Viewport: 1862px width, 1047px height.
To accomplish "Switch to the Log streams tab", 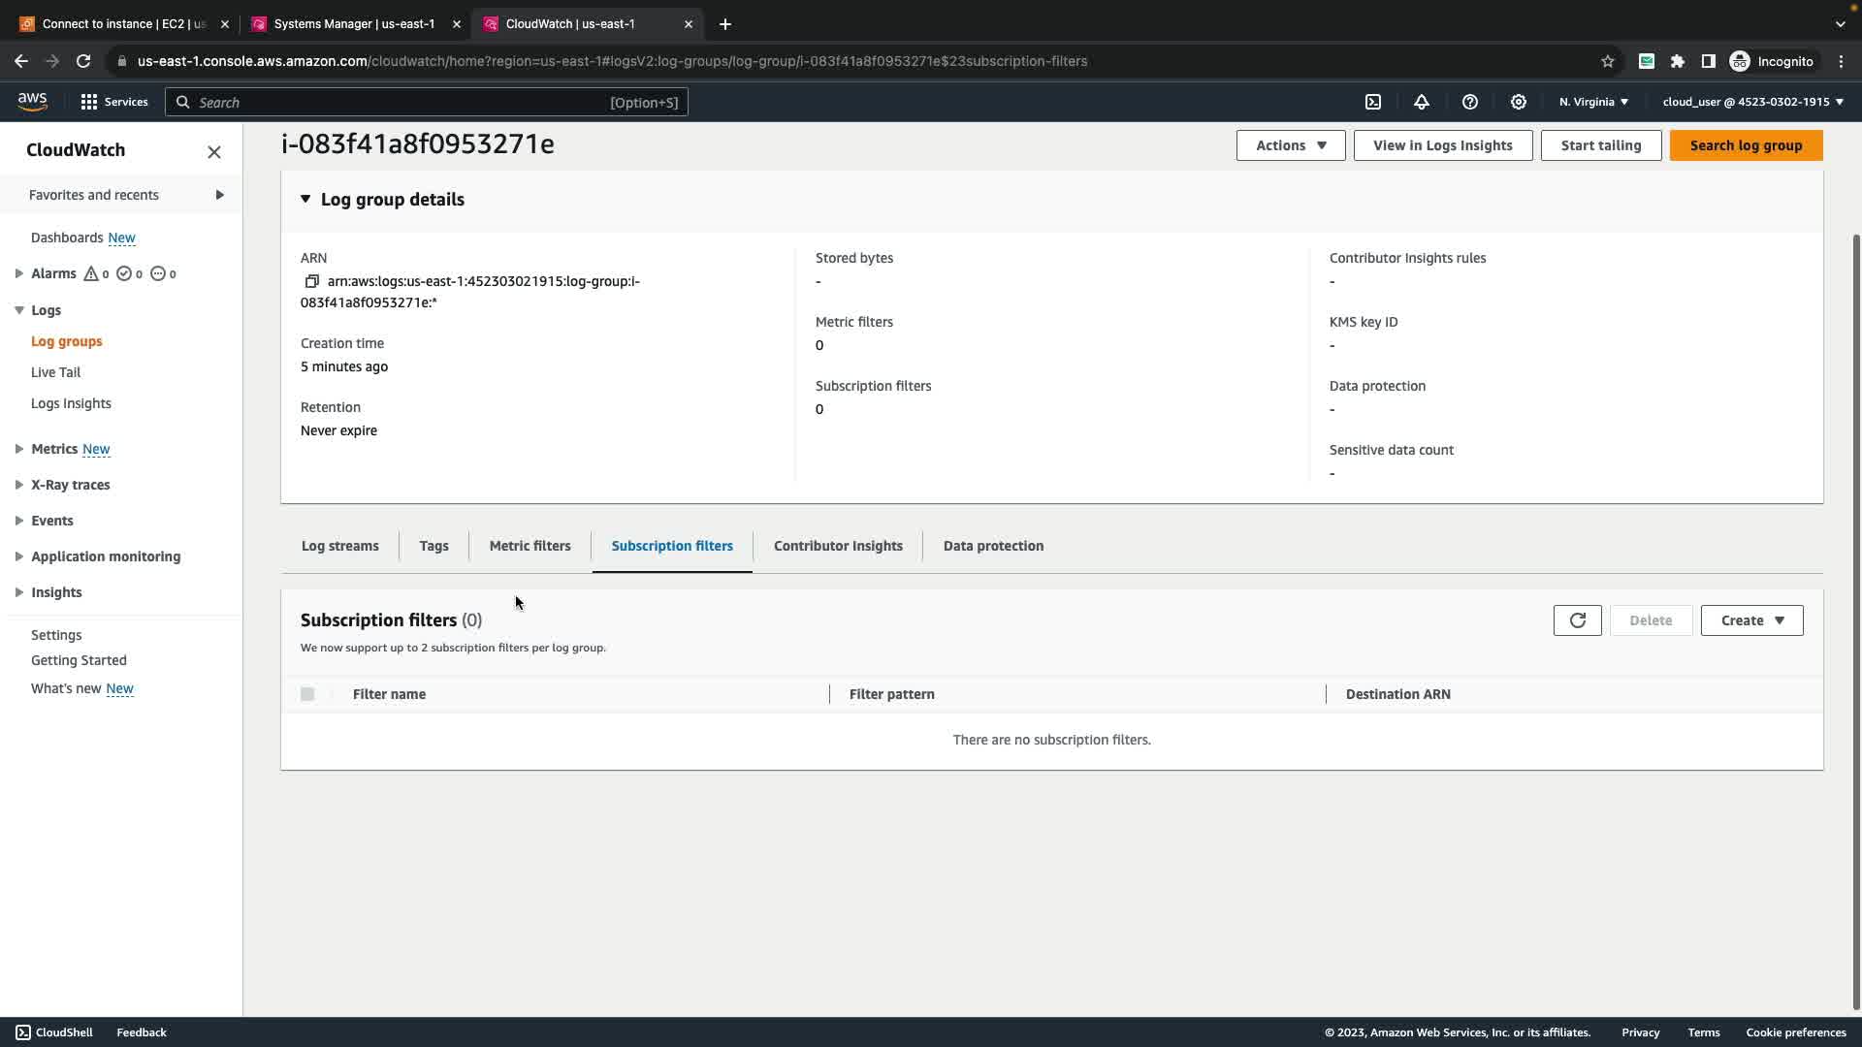I will [339, 546].
